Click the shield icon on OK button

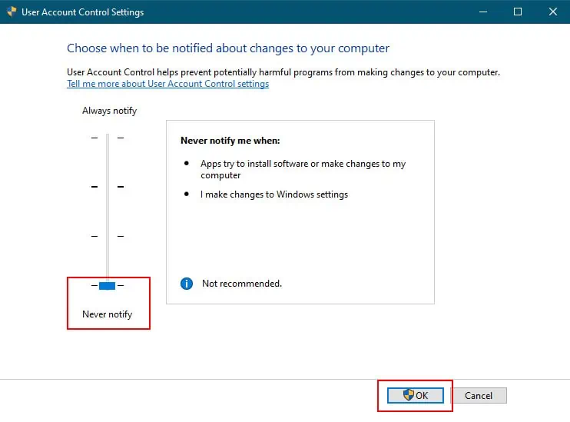click(x=409, y=395)
